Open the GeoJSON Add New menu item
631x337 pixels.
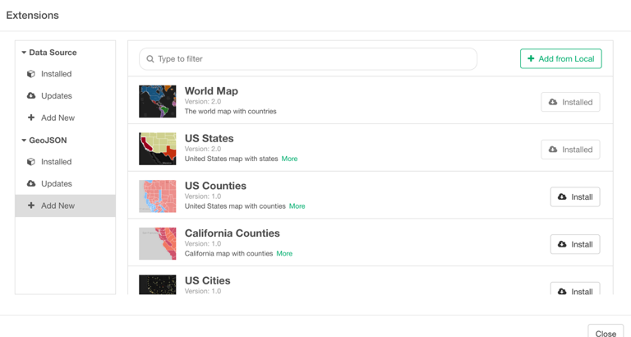(58, 205)
